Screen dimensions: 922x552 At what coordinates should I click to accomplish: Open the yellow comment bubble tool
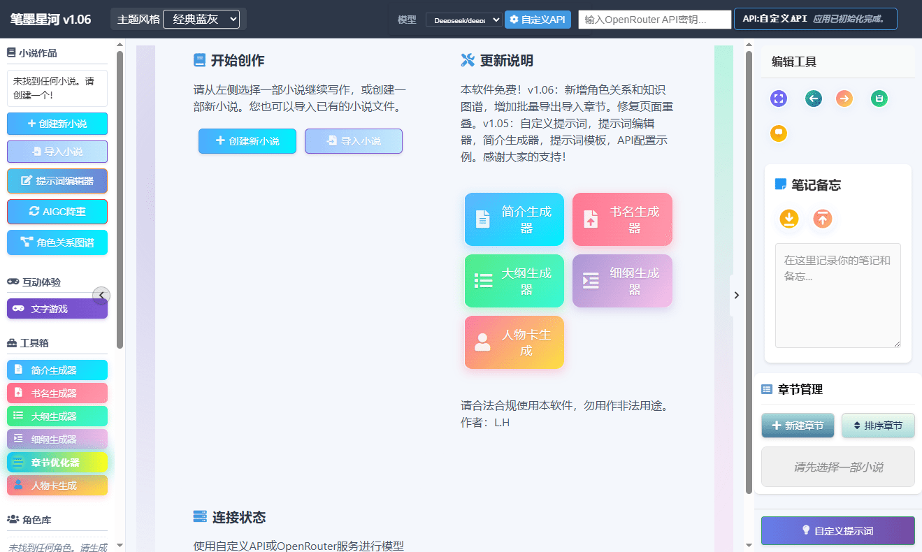778,133
